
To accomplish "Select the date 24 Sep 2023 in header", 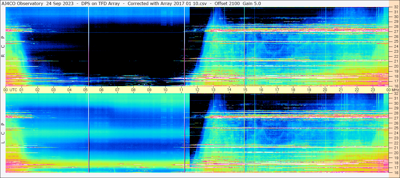I will pyautogui.click(x=60, y=3).
